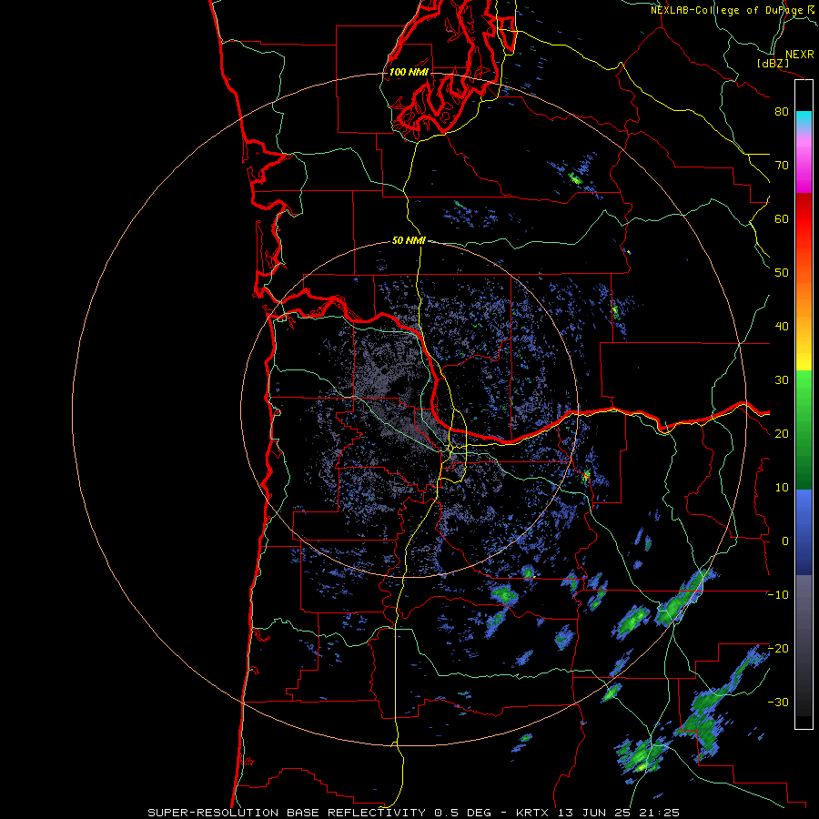This screenshot has width=819, height=819.
Task: Click the 80 tick label on dBZ scale
Action: tap(782, 112)
